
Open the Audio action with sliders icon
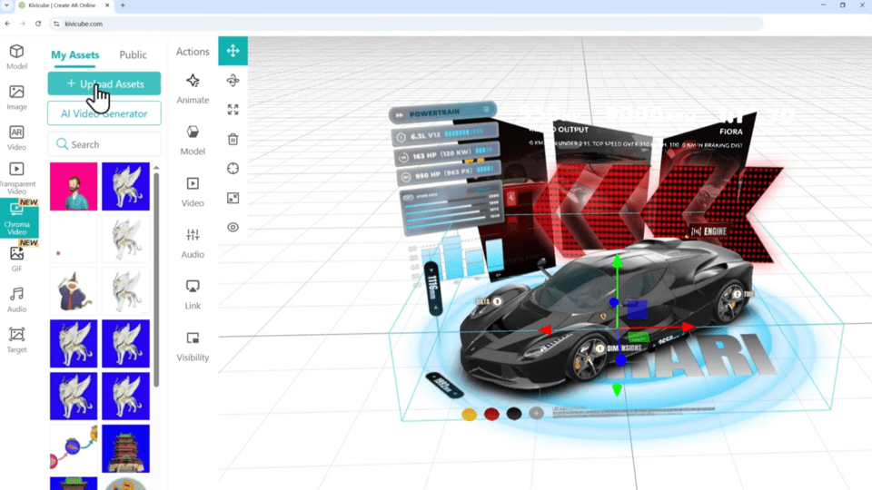[x=193, y=243]
